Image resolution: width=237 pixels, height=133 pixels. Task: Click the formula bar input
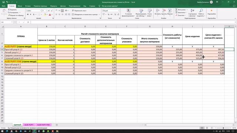pos(133,22)
